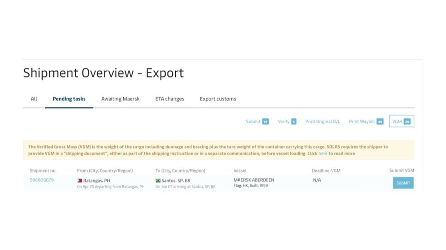Open shipment 596806879 details
This screenshot has width=446, height=250.
coord(41,180)
